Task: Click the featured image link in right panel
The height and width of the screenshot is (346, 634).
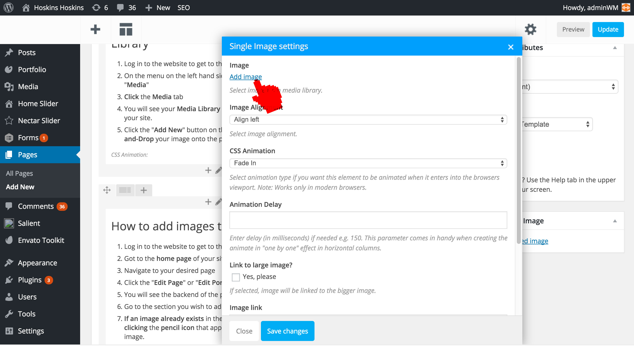Action: (x=535, y=241)
